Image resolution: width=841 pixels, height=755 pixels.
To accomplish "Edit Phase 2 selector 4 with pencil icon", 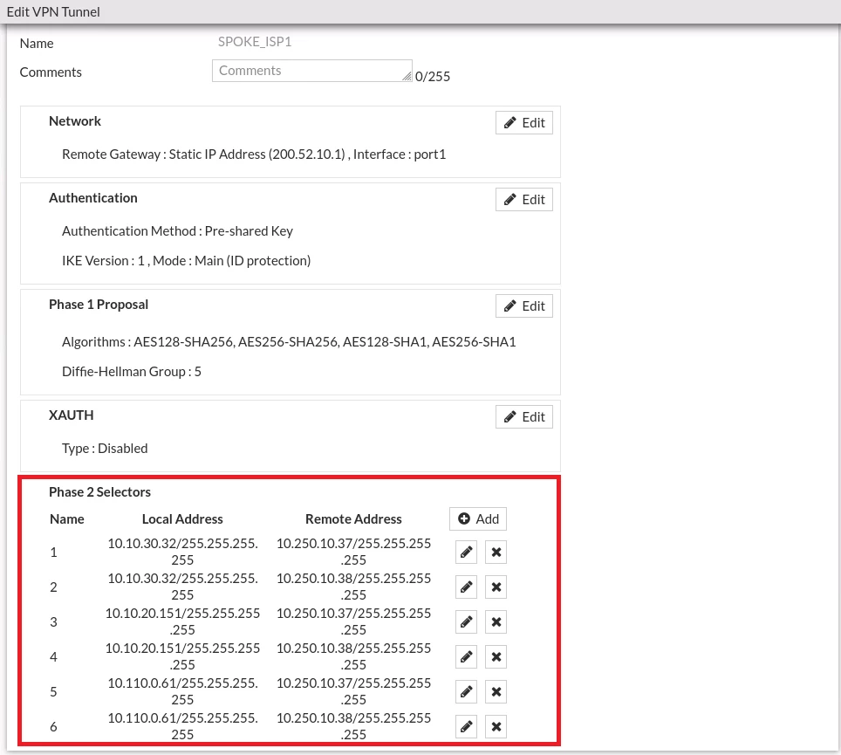I will click(x=466, y=656).
